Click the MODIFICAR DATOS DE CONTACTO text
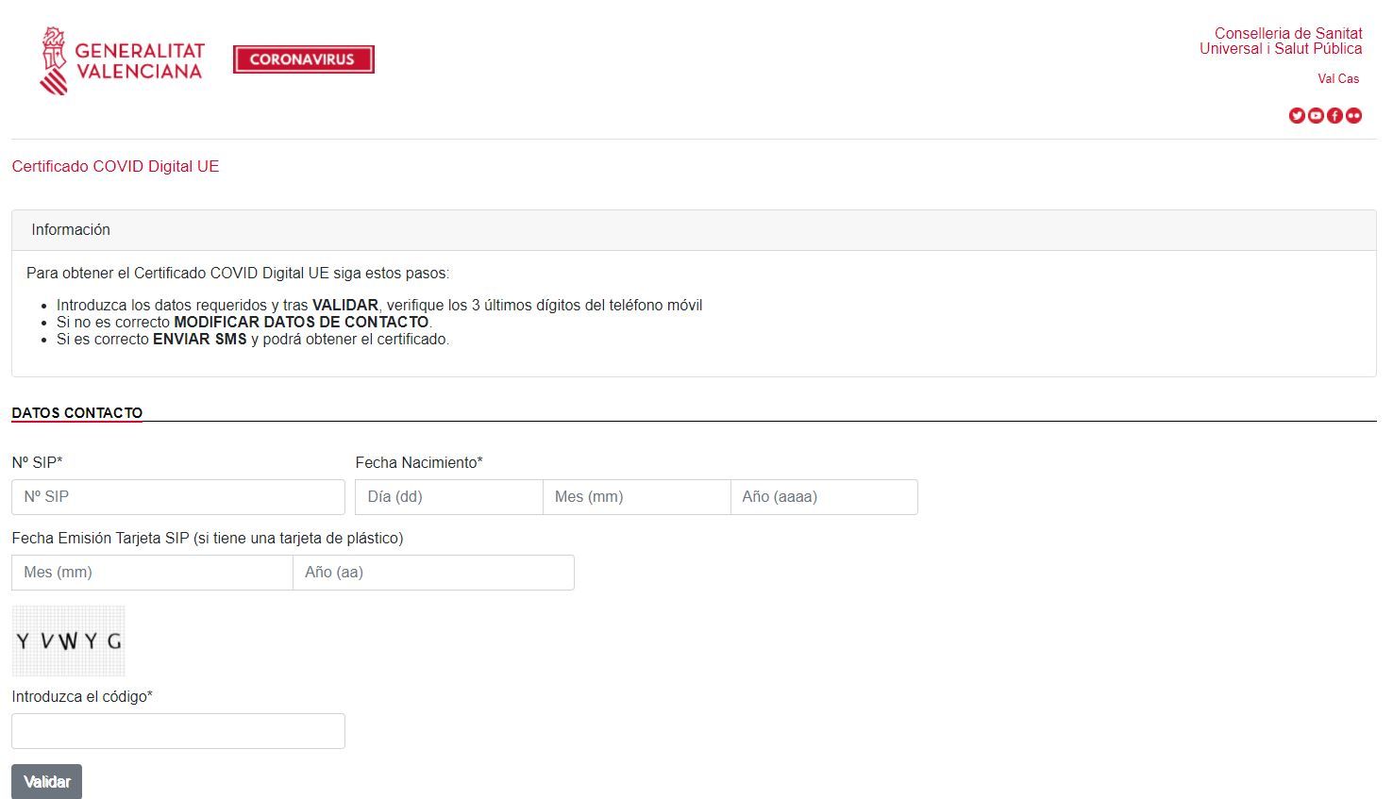Screen dimensions: 1393x799 click(301, 323)
